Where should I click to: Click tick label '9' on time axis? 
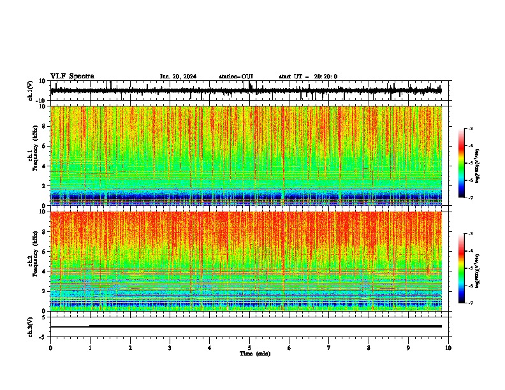(x=408, y=348)
